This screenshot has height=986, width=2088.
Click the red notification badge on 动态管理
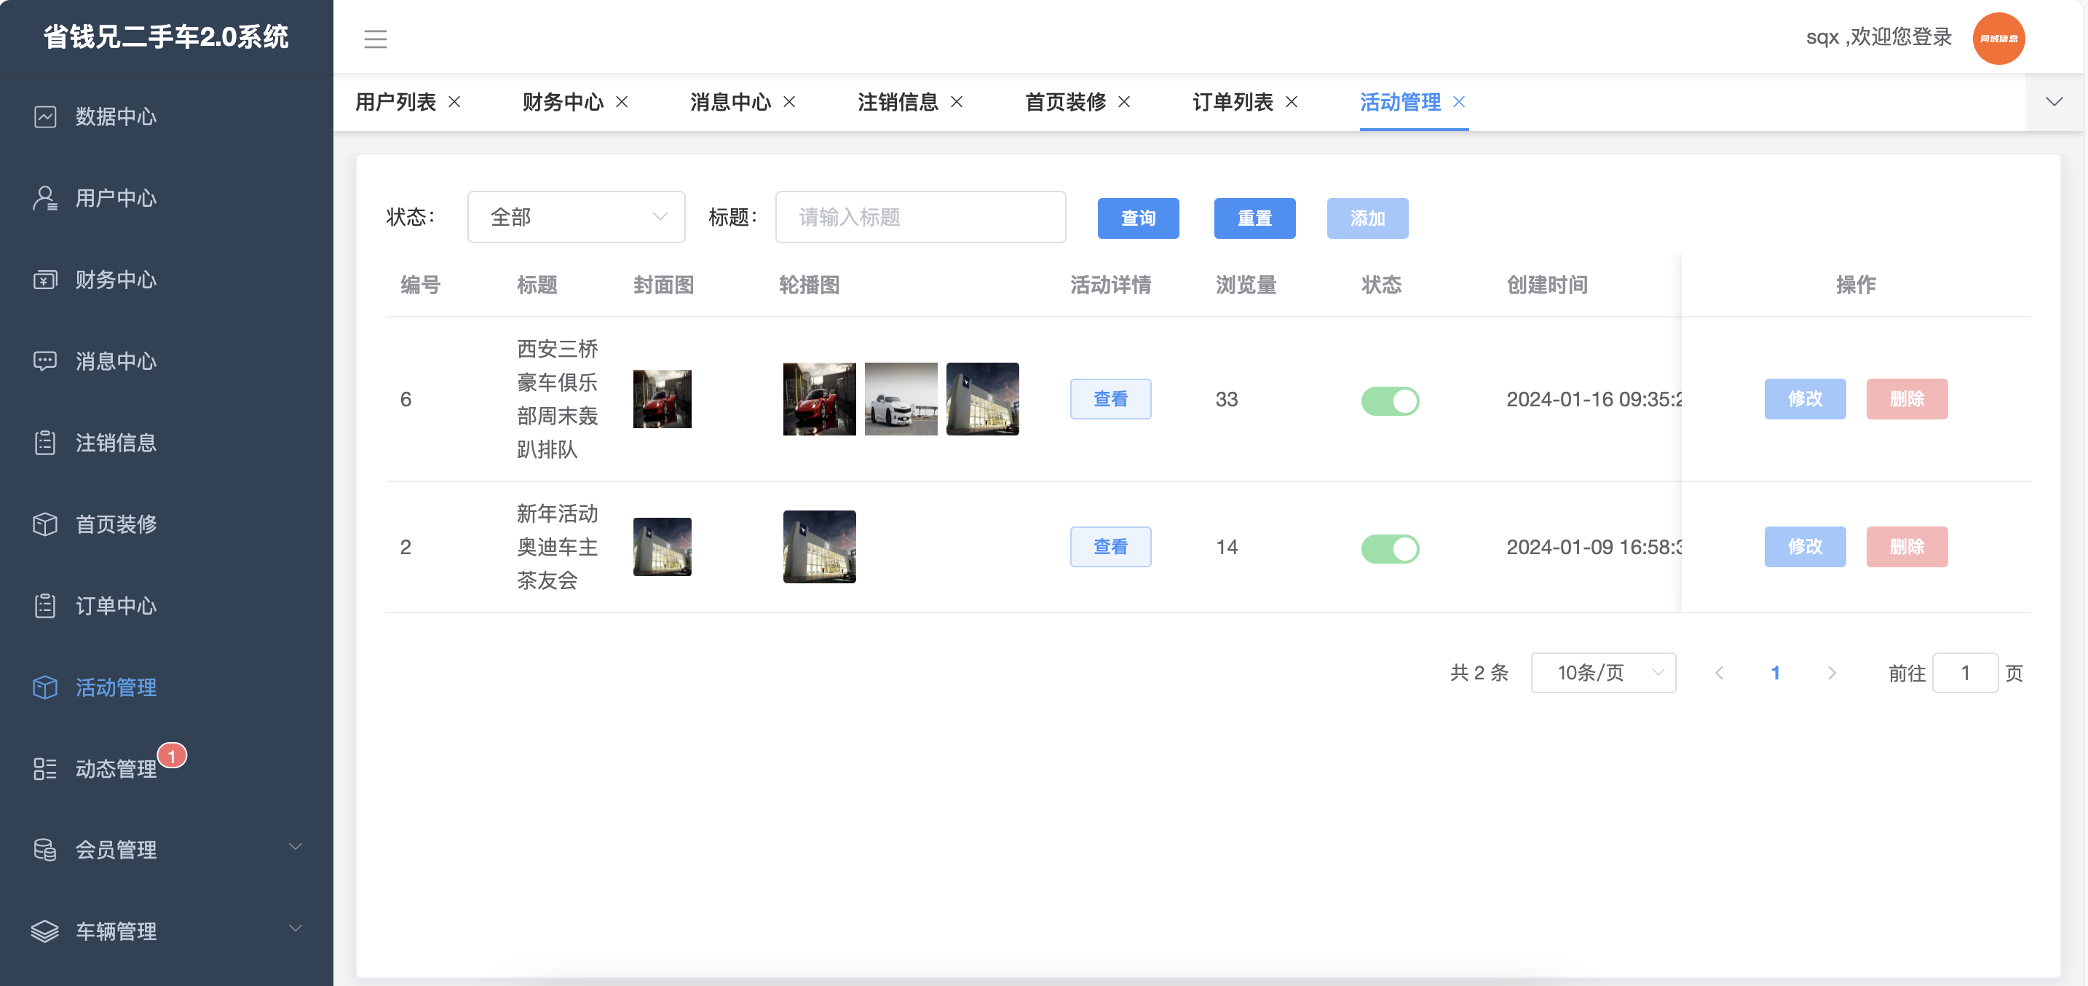point(172,756)
